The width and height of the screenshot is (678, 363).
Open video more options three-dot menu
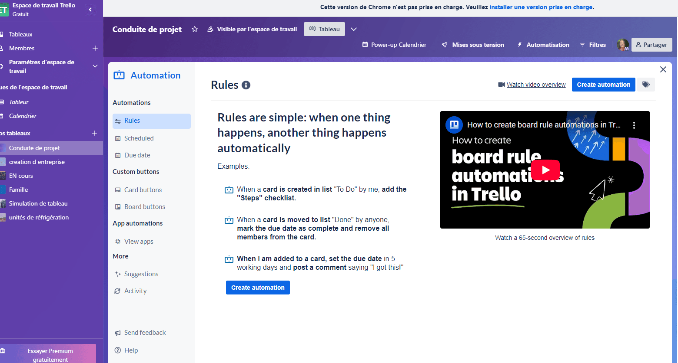pyautogui.click(x=634, y=125)
